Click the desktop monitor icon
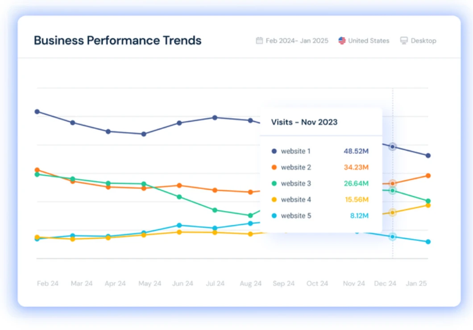This screenshot has height=330, width=473. [404, 41]
